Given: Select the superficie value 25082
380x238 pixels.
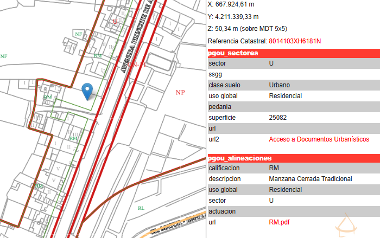Looking at the screenshot, I should pos(278,118).
